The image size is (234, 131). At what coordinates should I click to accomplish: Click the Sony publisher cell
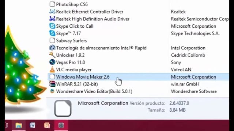click(x=176, y=62)
